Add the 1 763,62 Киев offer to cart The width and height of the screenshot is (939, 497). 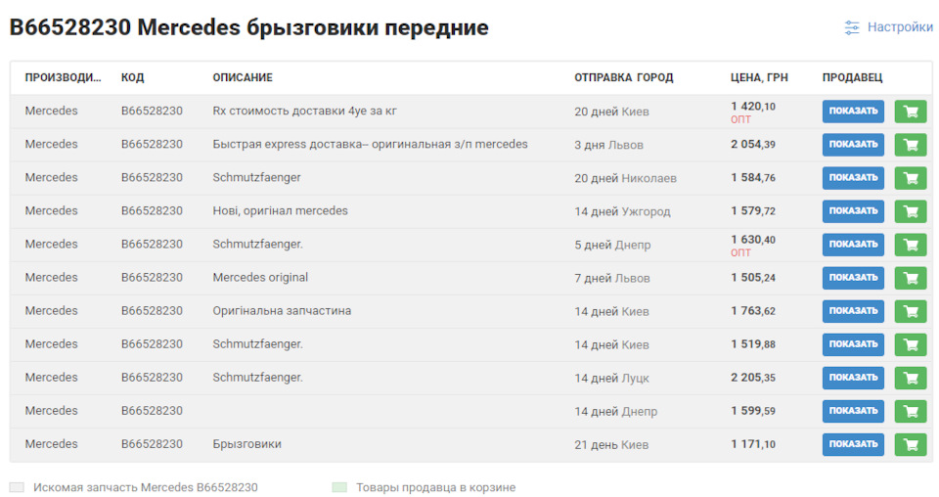tap(911, 311)
